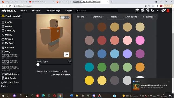Open blog post Meet Denise Szeto
The height and width of the screenshot is (98, 174).
10,68
